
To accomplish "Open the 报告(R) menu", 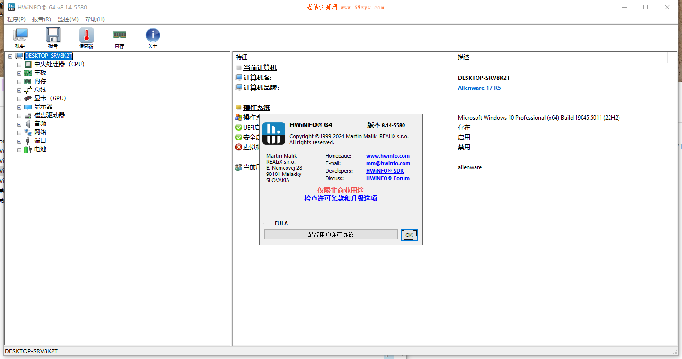I will [x=42, y=19].
